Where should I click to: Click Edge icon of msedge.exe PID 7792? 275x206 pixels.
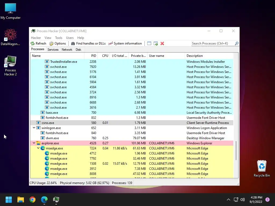[x=47, y=158]
